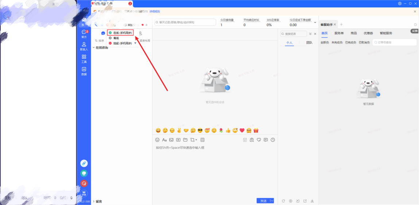
Task: Click the screenshot crop tool icon
Action: [193, 140]
